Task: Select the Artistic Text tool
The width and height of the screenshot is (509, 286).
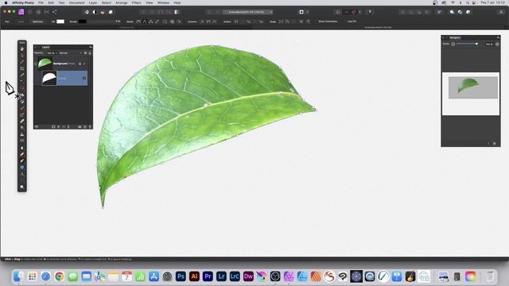Action: (22, 175)
